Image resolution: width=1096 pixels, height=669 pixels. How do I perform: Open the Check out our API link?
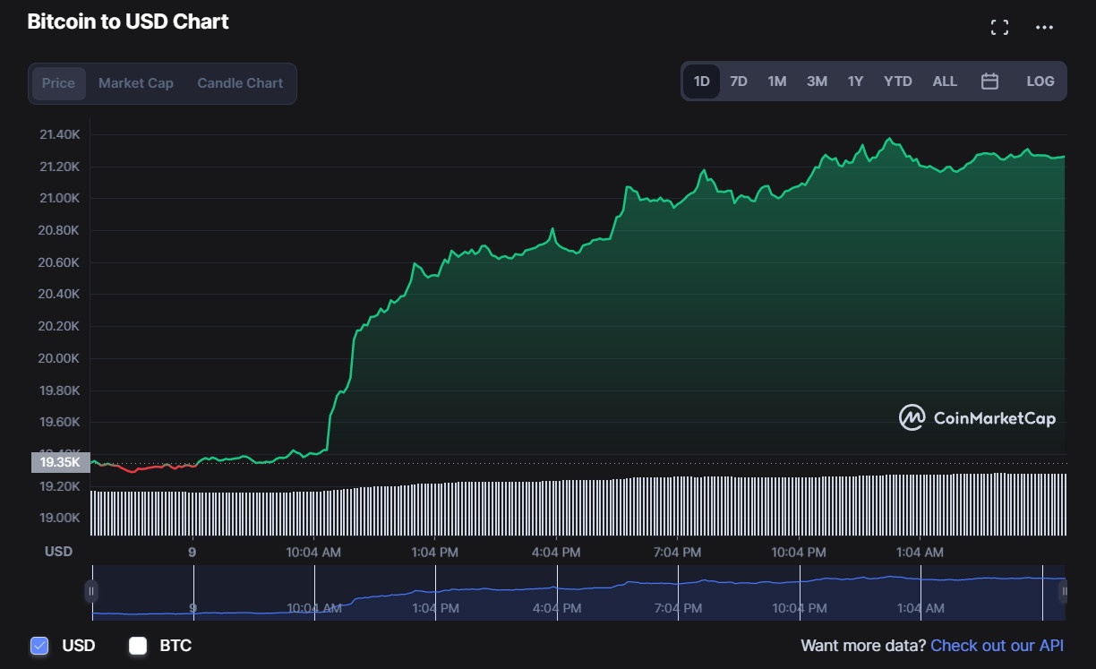[997, 645]
